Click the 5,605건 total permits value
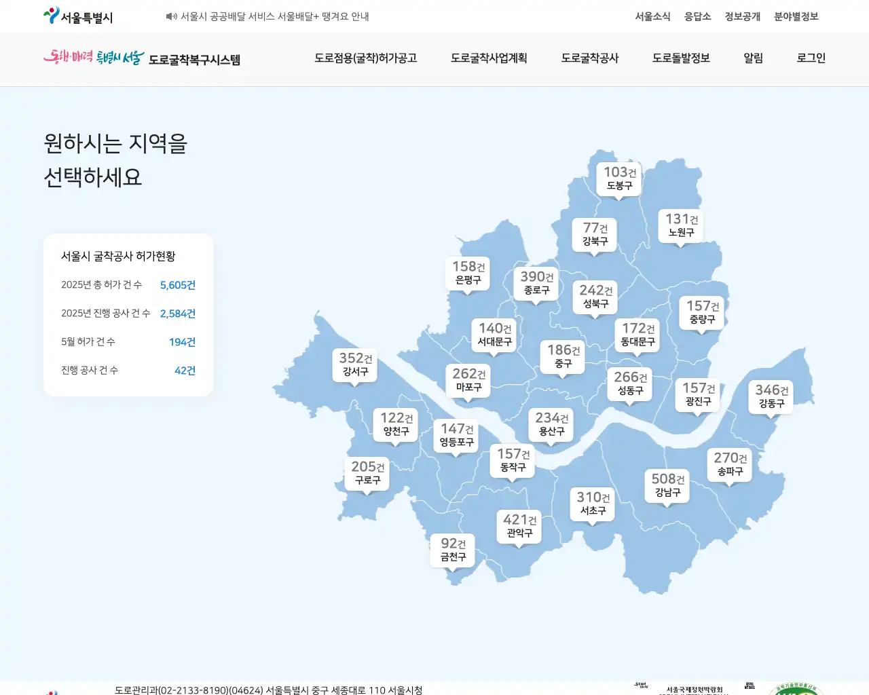869x695 pixels. pyautogui.click(x=178, y=285)
